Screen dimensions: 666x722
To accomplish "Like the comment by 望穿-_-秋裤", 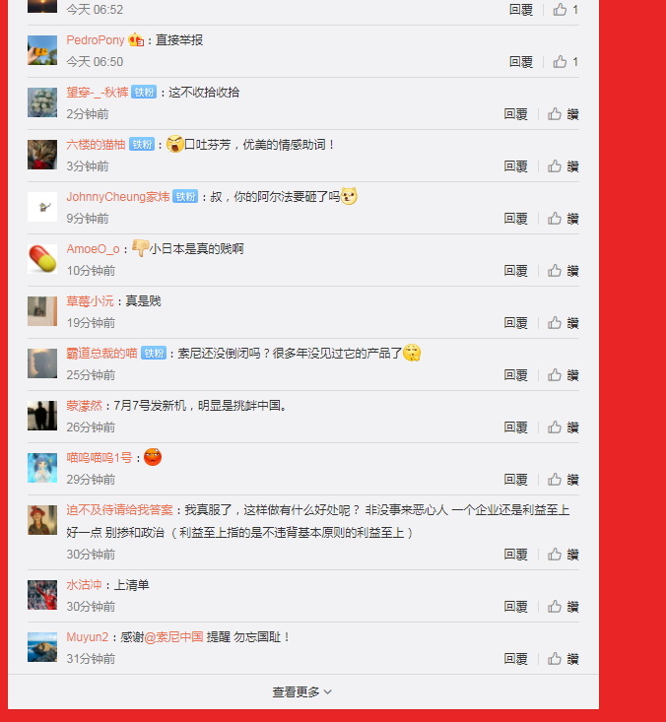I will (x=563, y=113).
